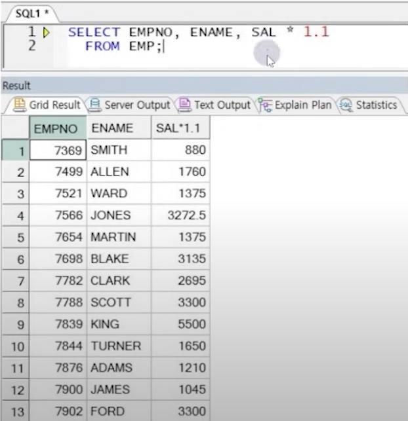Open the Grid Result tab
Screen dimensions: 408x421
click(47, 105)
